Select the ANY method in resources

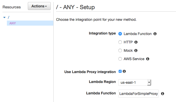pyautogui.click(x=12, y=23)
